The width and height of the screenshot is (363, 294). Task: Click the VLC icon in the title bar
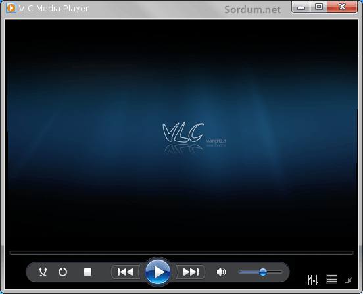[11, 8]
